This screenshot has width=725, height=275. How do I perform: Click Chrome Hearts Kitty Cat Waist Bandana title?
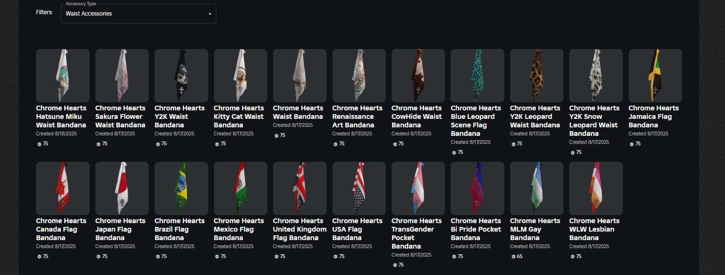click(x=239, y=117)
